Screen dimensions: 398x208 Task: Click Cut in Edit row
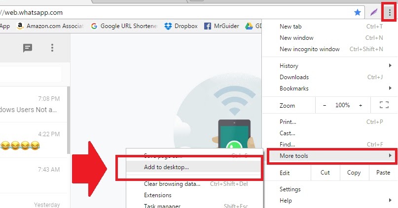[325, 173]
